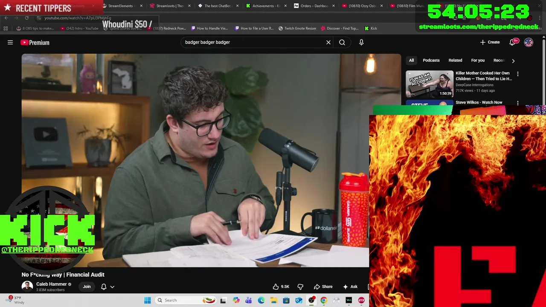The image size is (546, 307).
Task: Open File Explorer from taskbar
Action: pyautogui.click(x=273, y=300)
